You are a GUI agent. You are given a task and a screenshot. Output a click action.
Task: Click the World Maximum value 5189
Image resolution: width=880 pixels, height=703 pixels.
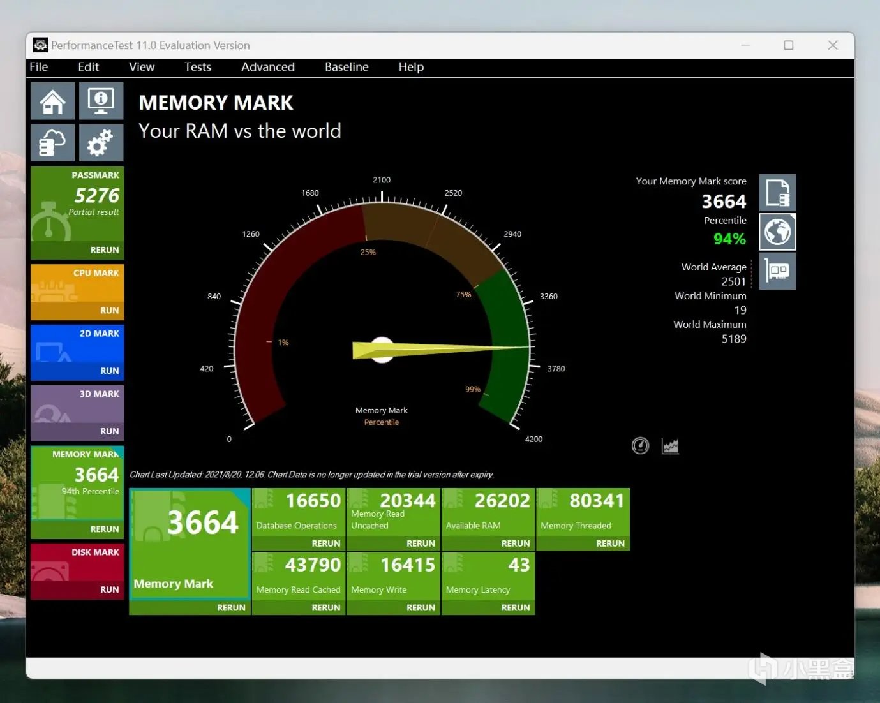coord(734,339)
